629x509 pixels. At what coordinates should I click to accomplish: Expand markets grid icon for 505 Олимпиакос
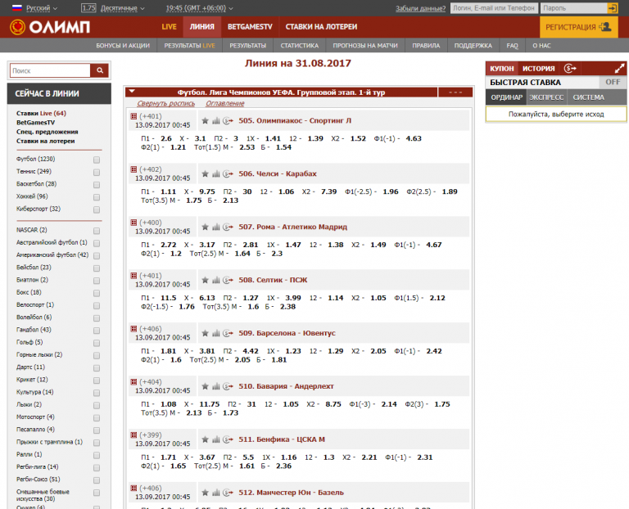[133, 116]
